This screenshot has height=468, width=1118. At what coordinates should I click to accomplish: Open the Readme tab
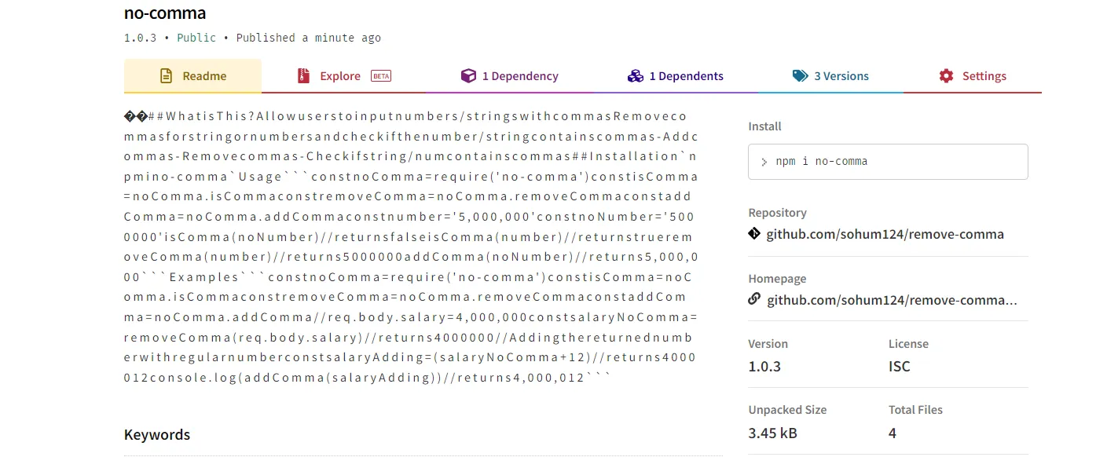(x=192, y=76)
